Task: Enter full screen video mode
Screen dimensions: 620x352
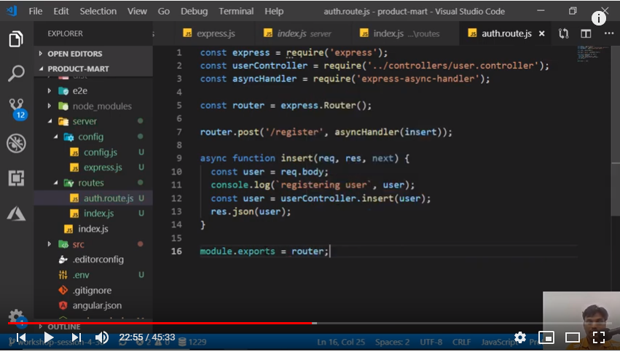Action: [599, 337]
